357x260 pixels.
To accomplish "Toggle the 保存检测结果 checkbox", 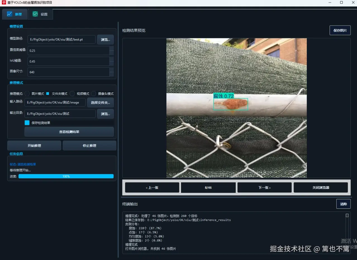I will click(27, 123).
